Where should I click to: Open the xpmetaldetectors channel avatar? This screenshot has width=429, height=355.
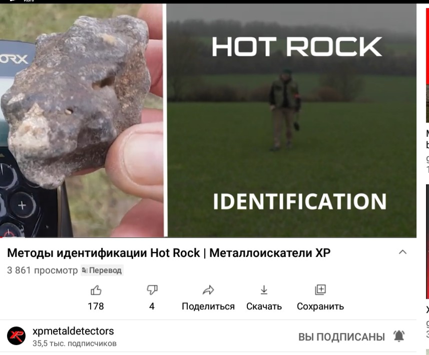click(x=17, y=336)
